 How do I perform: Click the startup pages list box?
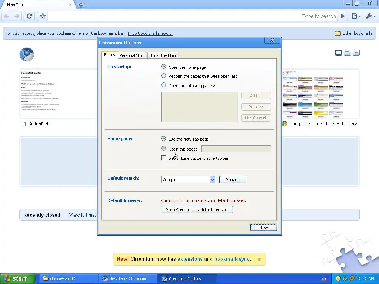tap(199, 107)
